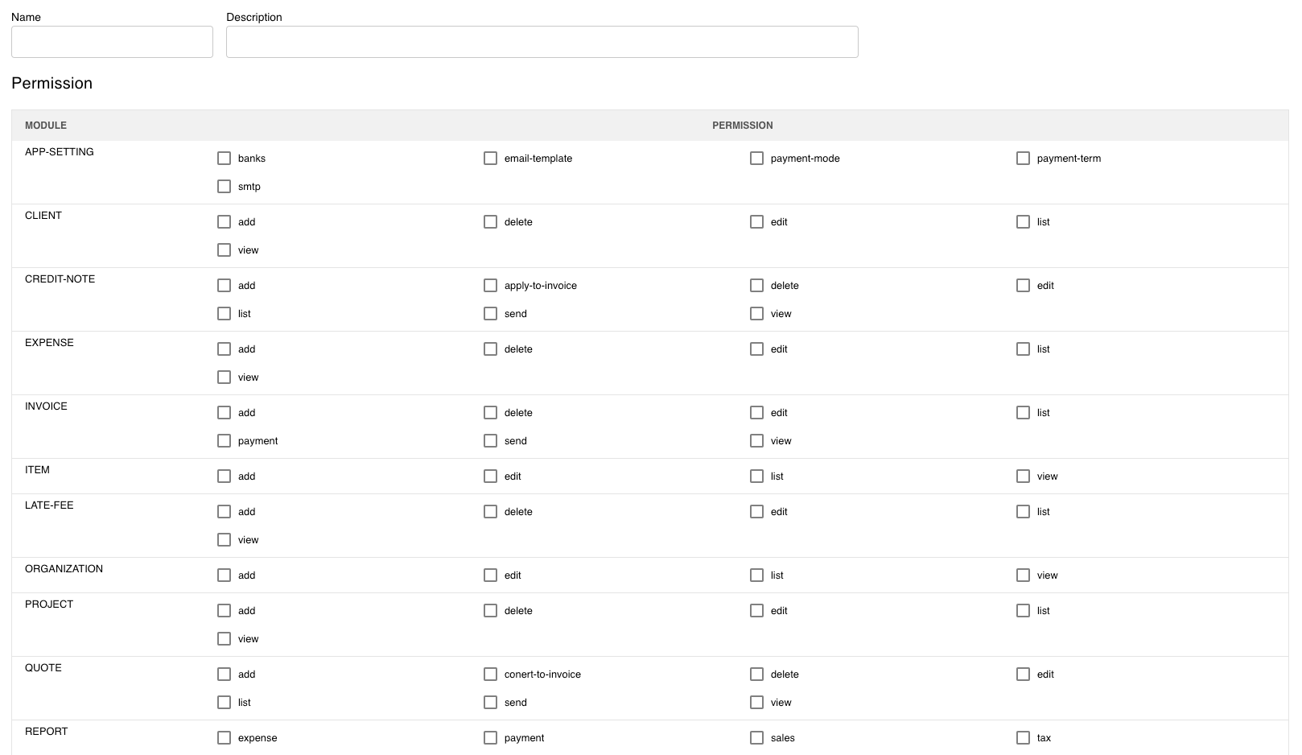Check edit permission for Late-Fee
This screenshot has width=1302, height=755.
click(x=757, y=512)
